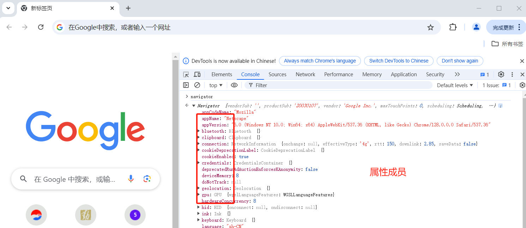526x228 pixels.
Task: Show more DevTools tabs chevron
Action: (457, 74)
